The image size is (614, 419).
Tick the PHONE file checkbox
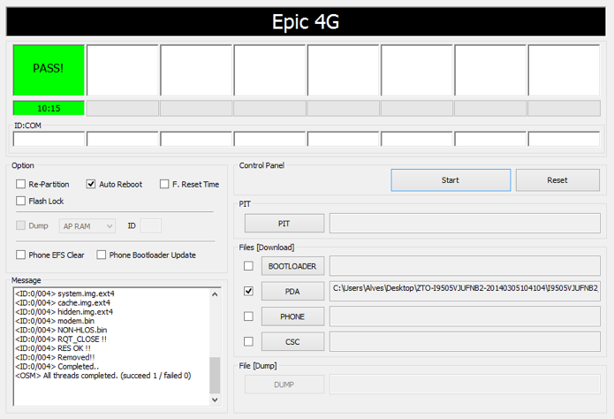click(x=248, y=316)
